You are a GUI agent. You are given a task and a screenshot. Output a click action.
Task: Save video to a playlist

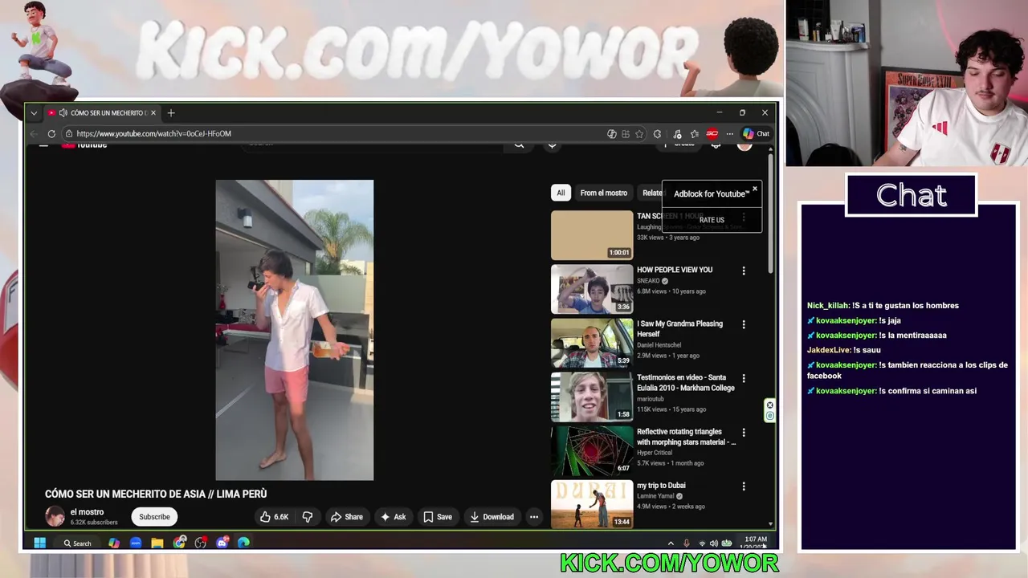(x=438, y=517)
